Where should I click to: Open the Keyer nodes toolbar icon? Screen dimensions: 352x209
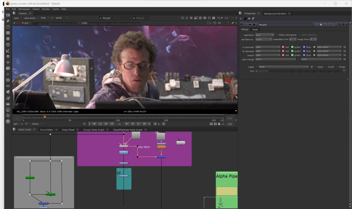8,51
